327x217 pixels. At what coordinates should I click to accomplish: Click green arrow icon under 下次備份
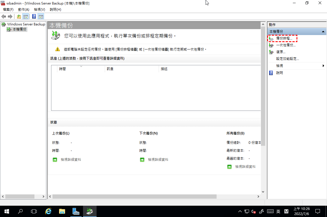tap(142, 160)
